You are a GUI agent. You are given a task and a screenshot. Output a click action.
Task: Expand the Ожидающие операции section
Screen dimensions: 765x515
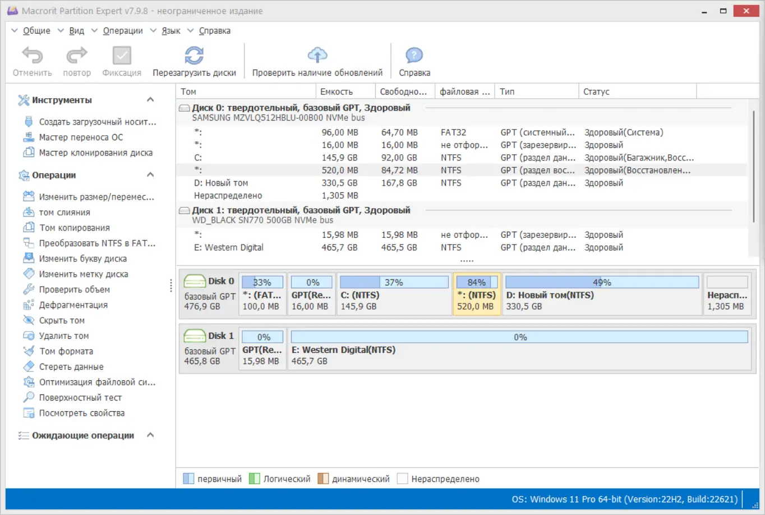point(150,435)
